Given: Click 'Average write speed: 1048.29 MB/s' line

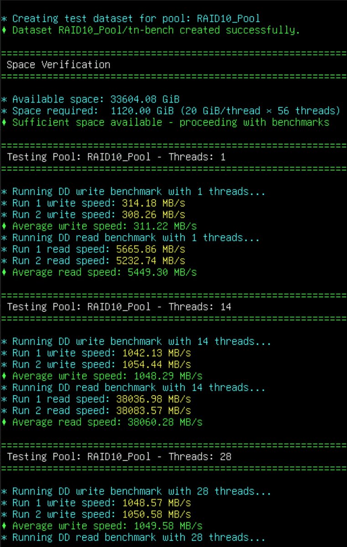Looking at the screenshot, I should pos(102,376).
